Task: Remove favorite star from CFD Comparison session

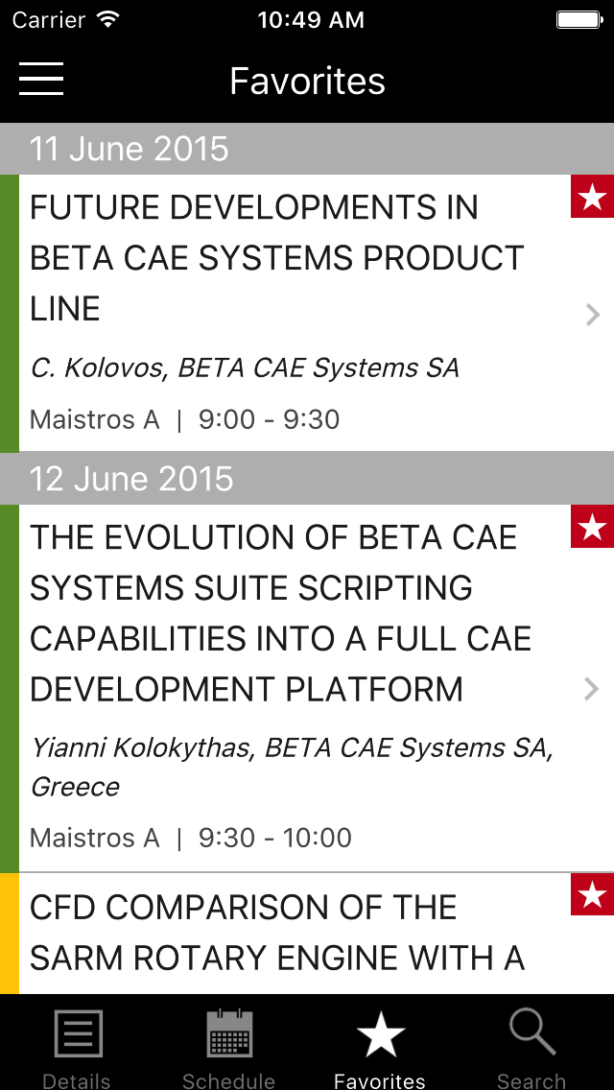Action: (x=592, y=894)
